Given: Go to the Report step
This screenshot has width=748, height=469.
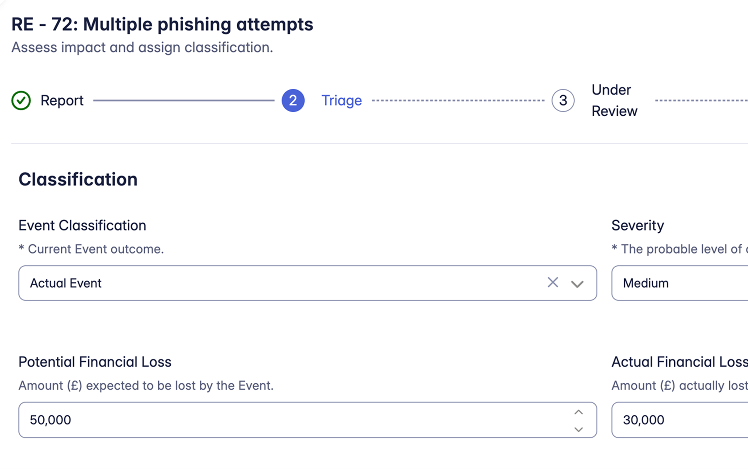Looking at the screenshot, I should click(x=62, y=100).
